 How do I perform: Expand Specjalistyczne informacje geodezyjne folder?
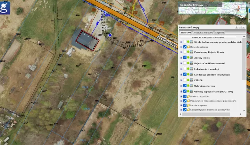(x=181, y=110)
